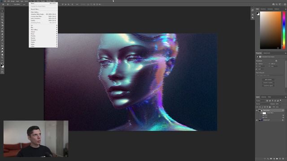Open the layer Fill dropdown
Viewport: 287px width, 161px height.
[278, 107]
